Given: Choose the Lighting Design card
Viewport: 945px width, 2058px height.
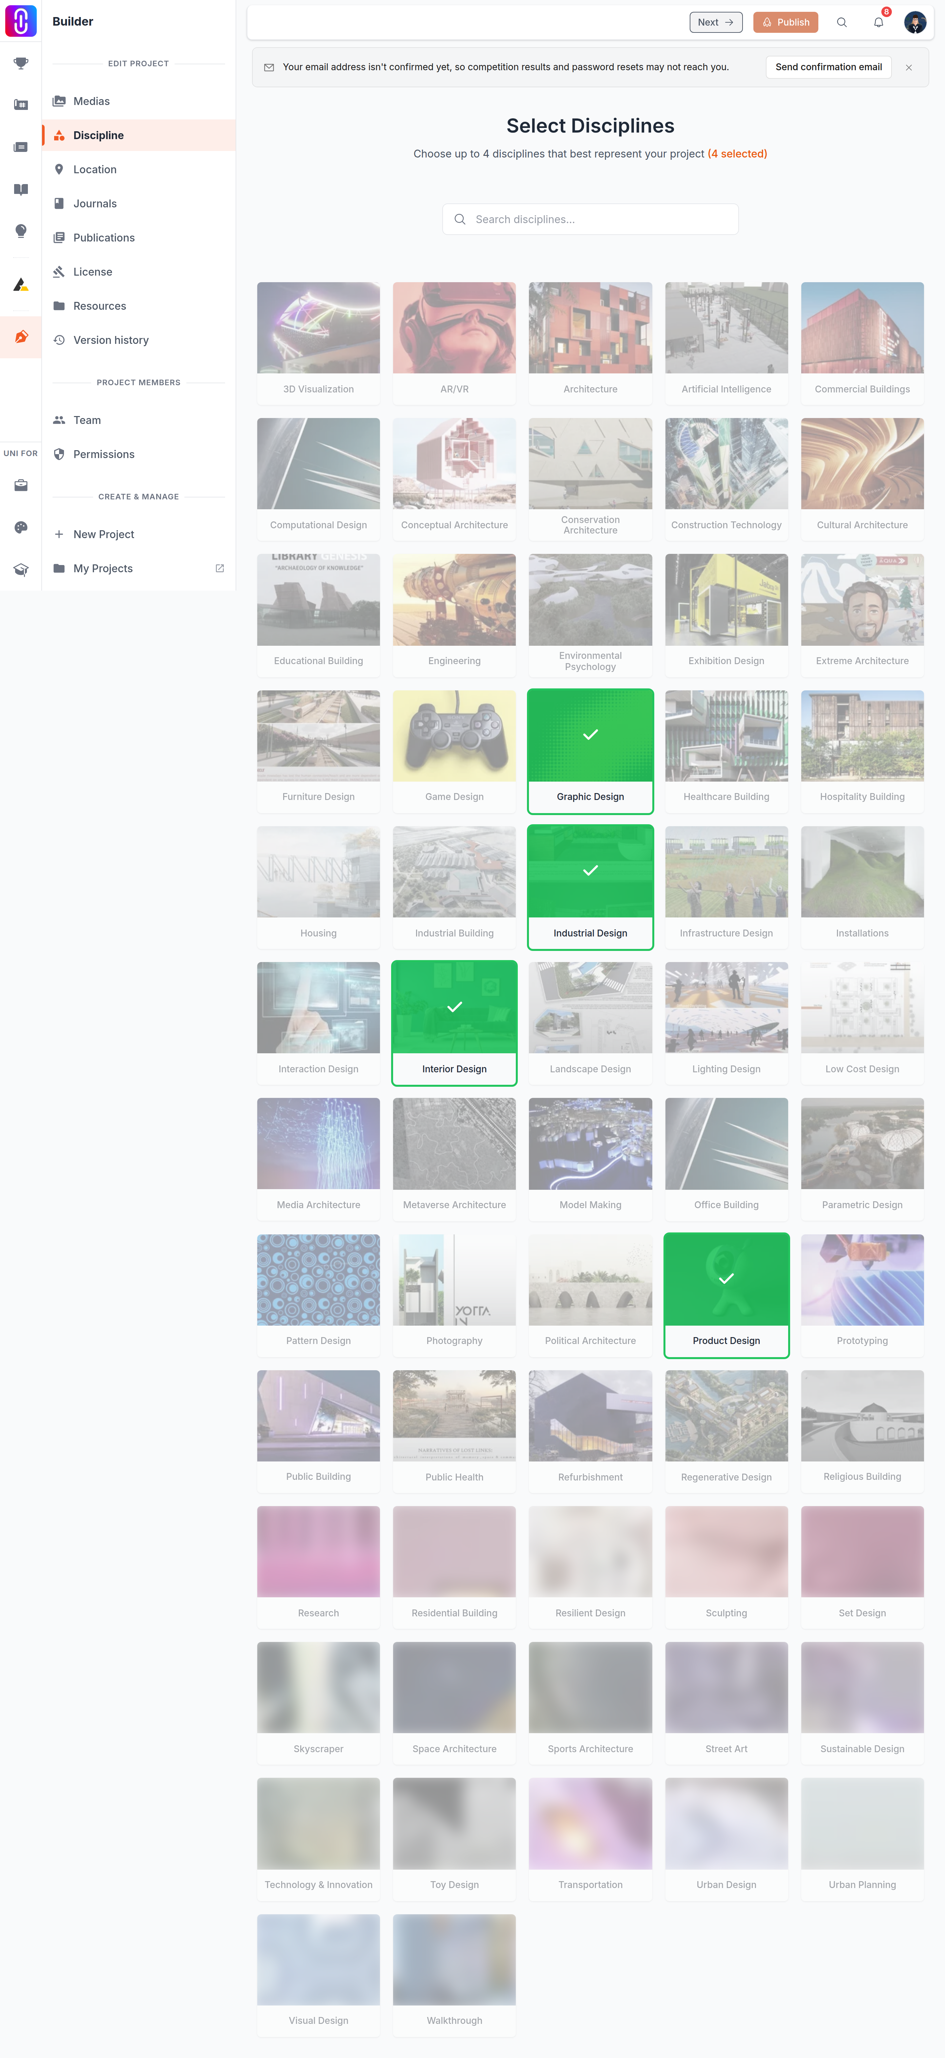Looking at the screenshot, I should pyautogui.click(x=726, y=1023).
